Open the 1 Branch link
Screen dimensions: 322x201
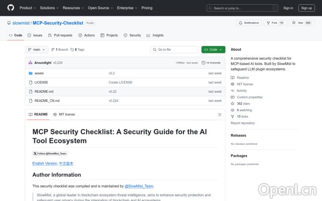pos(60,50)
